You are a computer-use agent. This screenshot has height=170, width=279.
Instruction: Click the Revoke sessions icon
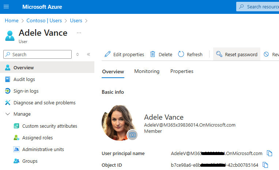(266, 54)
